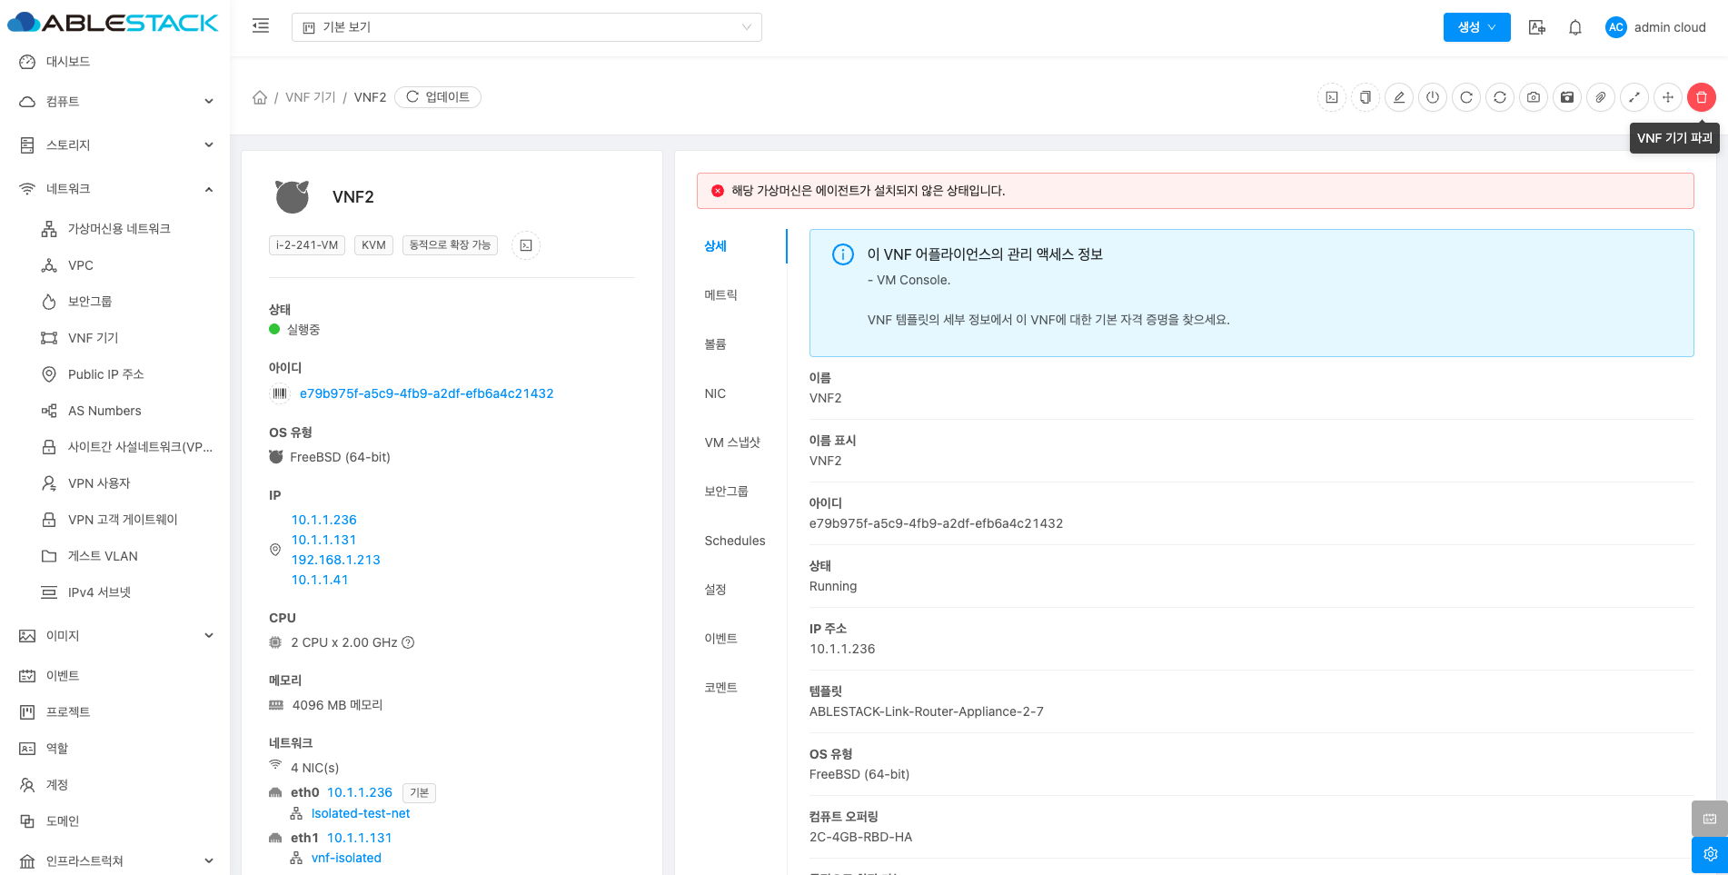The height and width of the screenshot is (875, 1728).
Task: Open the Isolated-test-net network link
Action: tap(361, 813)
